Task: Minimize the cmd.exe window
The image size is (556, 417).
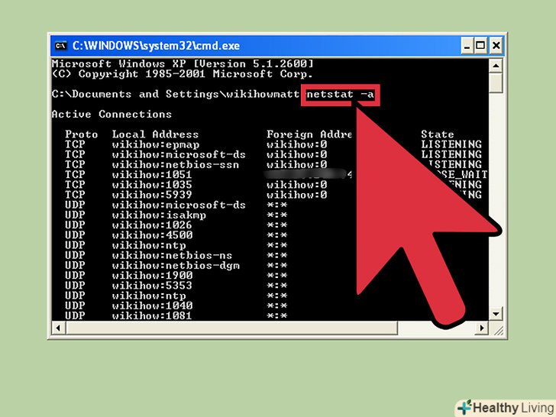Action: pos(467,45)
